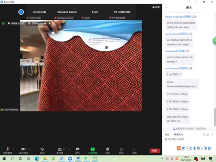Toggle the chat panel from toolbar
The height and width of the screenshot is (162, 216).
(77, 149)
